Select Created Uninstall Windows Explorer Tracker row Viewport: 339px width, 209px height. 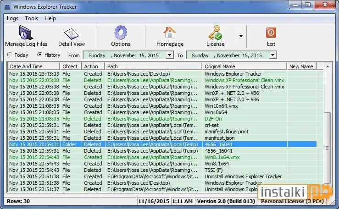162,176
